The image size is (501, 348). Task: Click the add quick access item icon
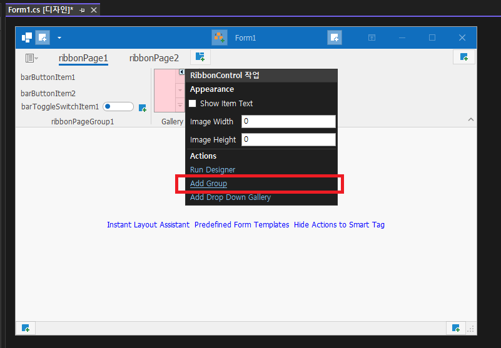point(43,37)
